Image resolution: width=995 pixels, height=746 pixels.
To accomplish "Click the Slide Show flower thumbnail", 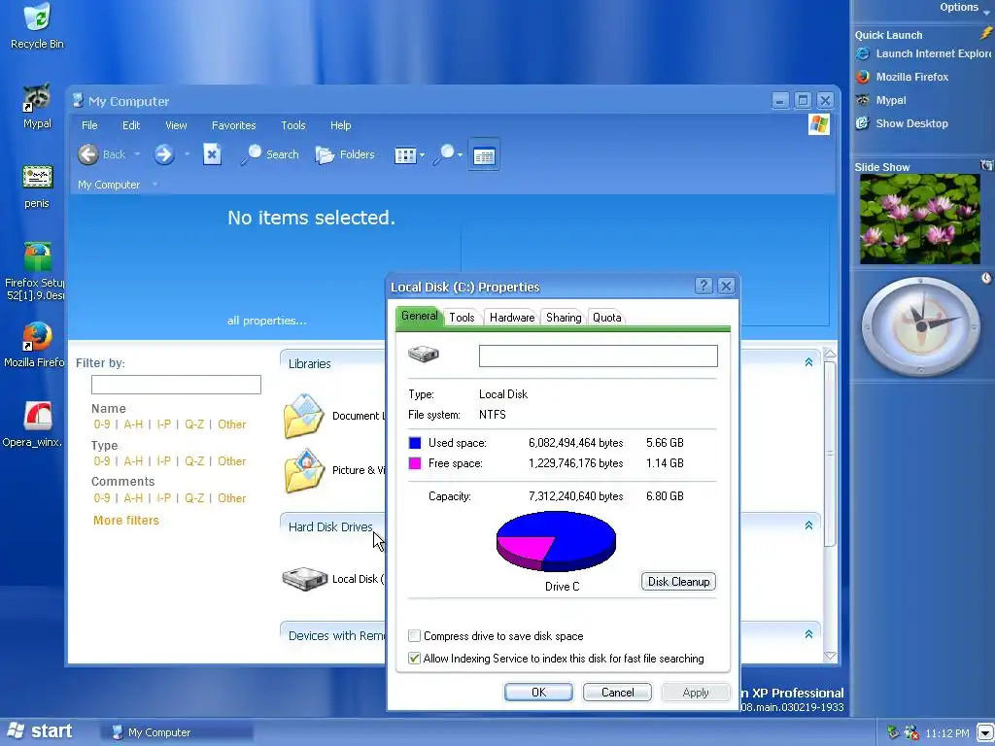I will tap(919, 219).
